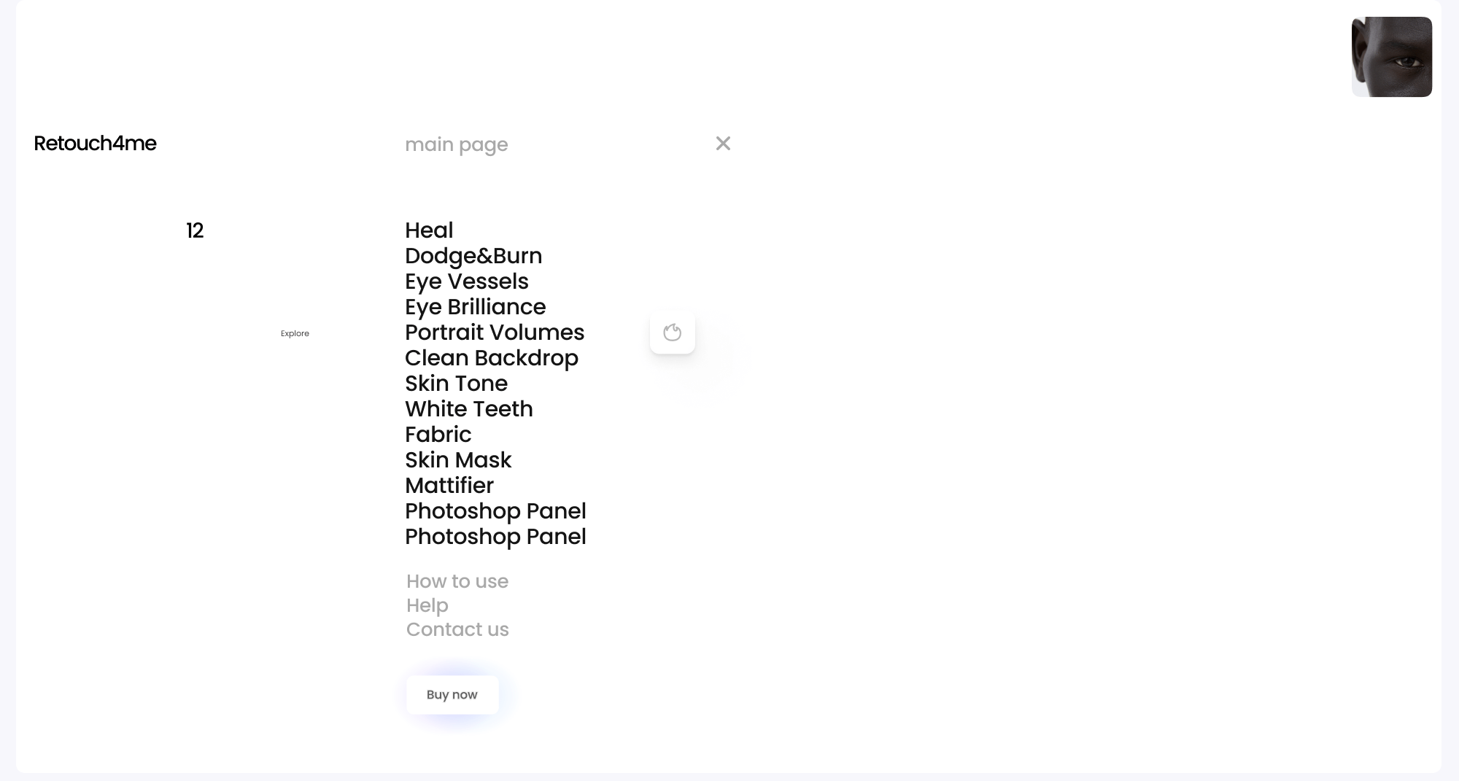Open the How to use link
The width and height of the screenshot is (1459, 781).
tap(457, 581)
